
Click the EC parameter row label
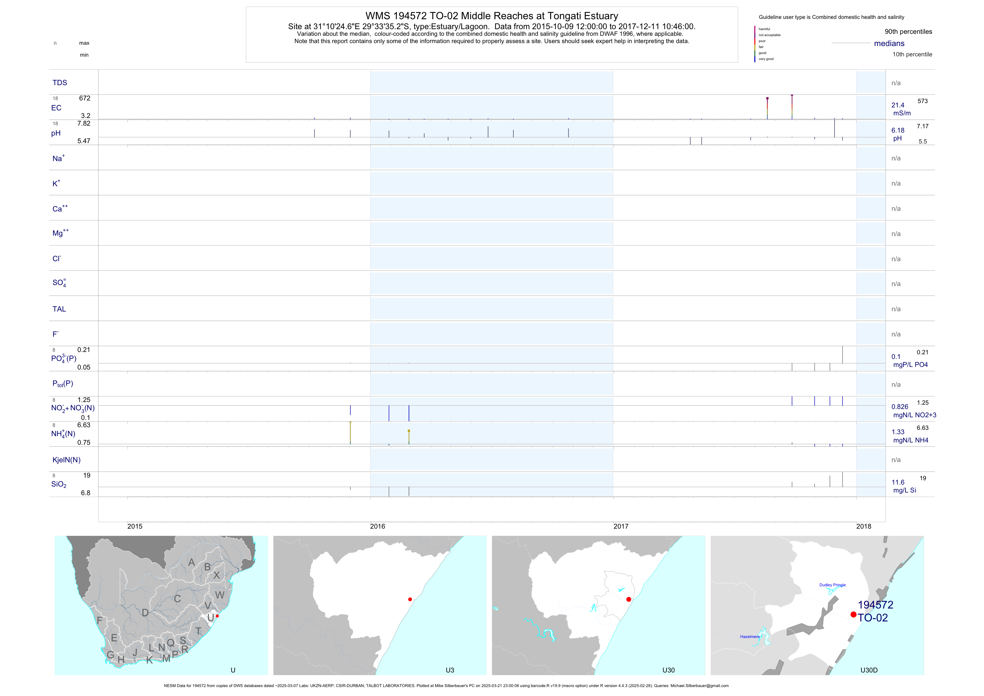[x=56, y=108]
